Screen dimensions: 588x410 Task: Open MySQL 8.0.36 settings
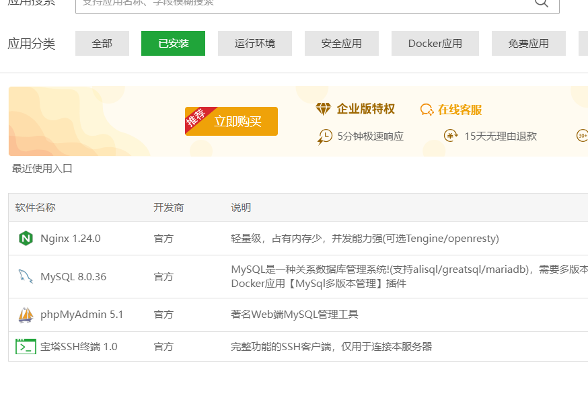[x=73, y=276]
